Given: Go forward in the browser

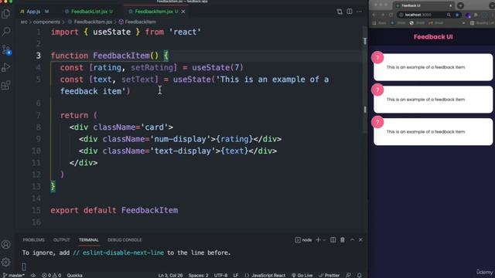Looking at the screenshot, I should (x=383, y=15).
